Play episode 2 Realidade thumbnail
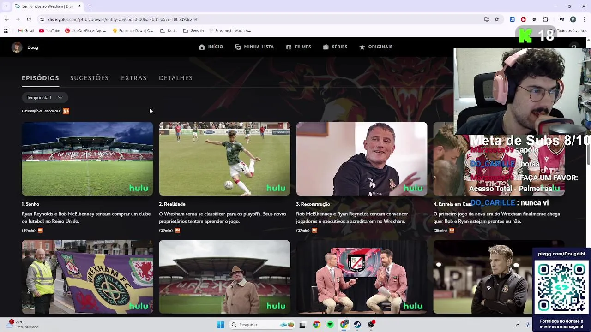 coord(224,159)
